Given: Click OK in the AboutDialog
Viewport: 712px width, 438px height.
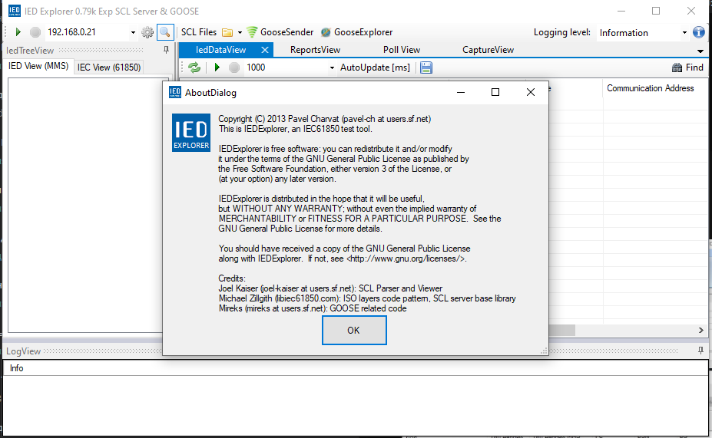Looking at the screenshot, I should pyautogui.click(x=354, y=330).
